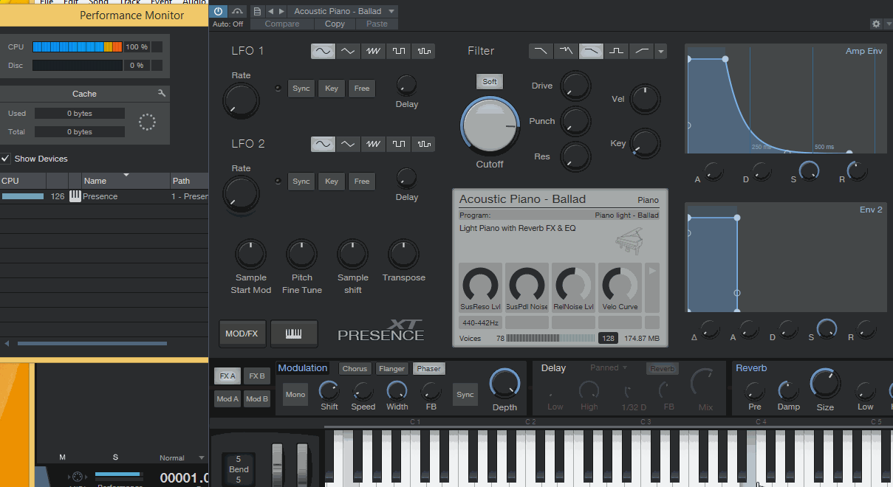Switch to FX A tab
This screenshot has width=893, height=487.
click(x=227, y=376)
